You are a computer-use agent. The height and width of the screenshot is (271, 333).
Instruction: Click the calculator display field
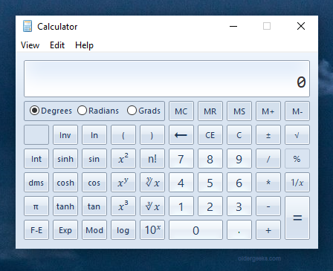coord(166,79)
